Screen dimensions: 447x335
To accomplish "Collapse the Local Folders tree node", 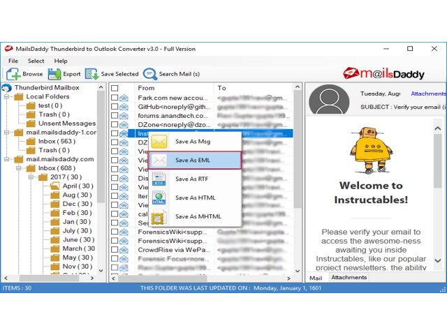I will [x=7, y=97].
